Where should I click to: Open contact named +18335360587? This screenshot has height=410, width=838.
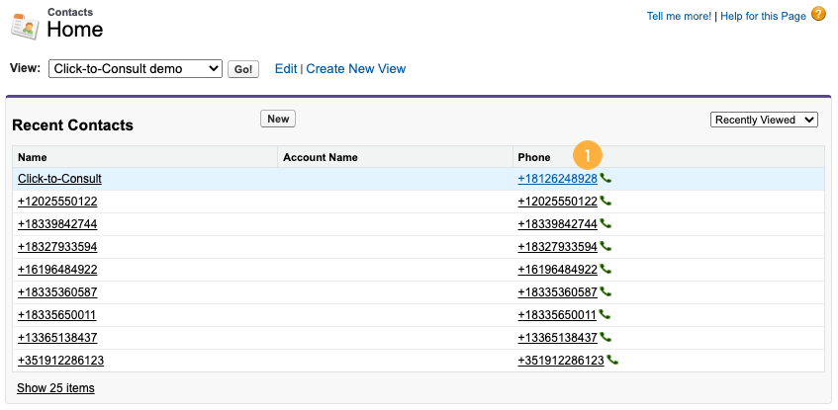point(57,292)
